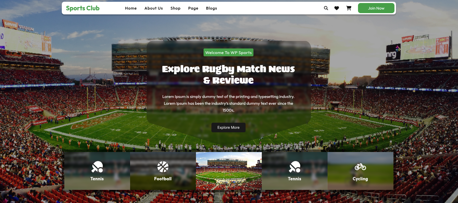Viewport: 458px width, 203px height.
Task: Click the Football category label
Action: 163,179
